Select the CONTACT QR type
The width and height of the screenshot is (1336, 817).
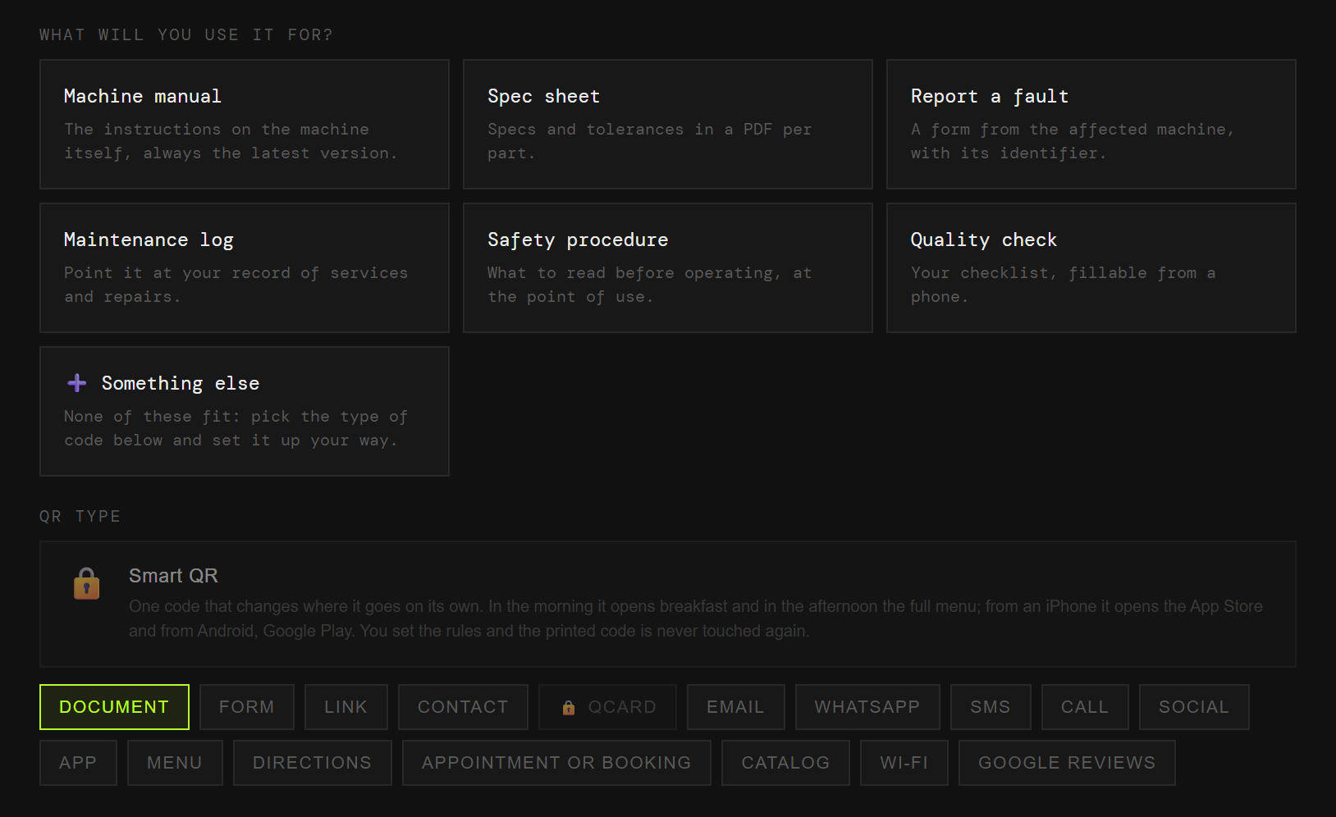(463, 707)
